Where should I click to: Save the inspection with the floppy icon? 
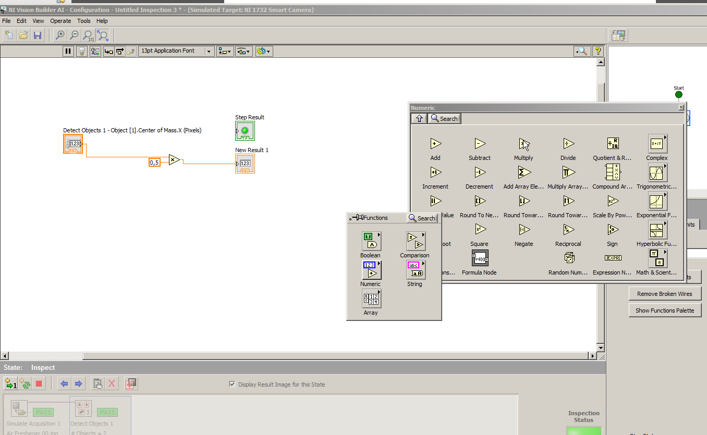click(38, 35)
